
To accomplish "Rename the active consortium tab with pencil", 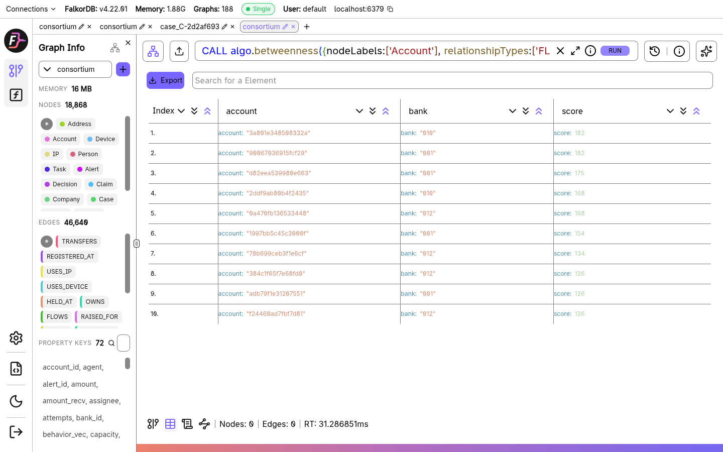I will [x=285, y=27].
